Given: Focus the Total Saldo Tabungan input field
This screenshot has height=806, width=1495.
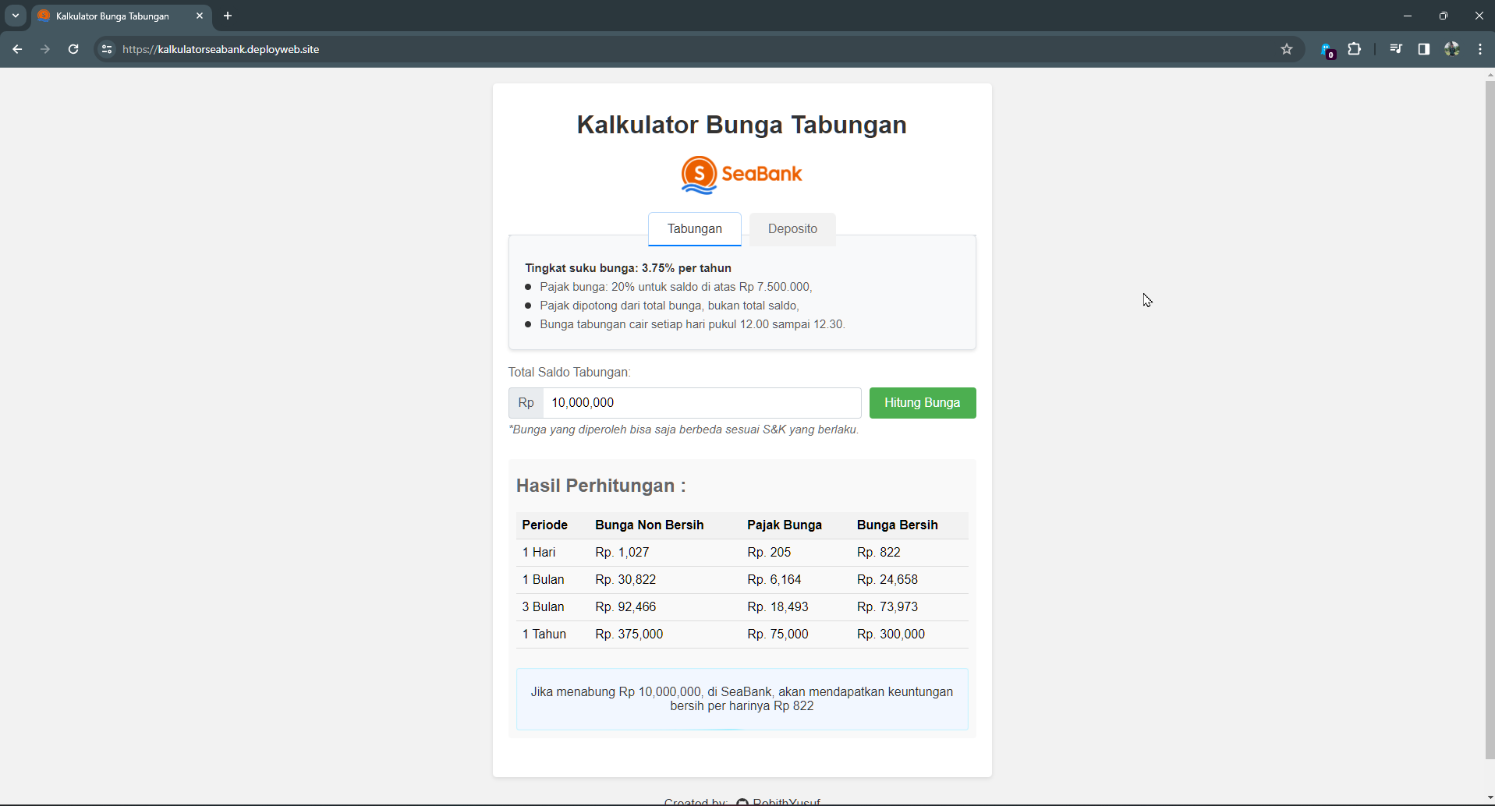Looking at the screenshot, I should (702, 403).
